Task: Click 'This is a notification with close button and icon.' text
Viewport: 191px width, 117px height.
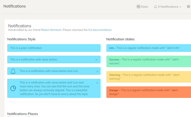Action: tap(49, 71)
